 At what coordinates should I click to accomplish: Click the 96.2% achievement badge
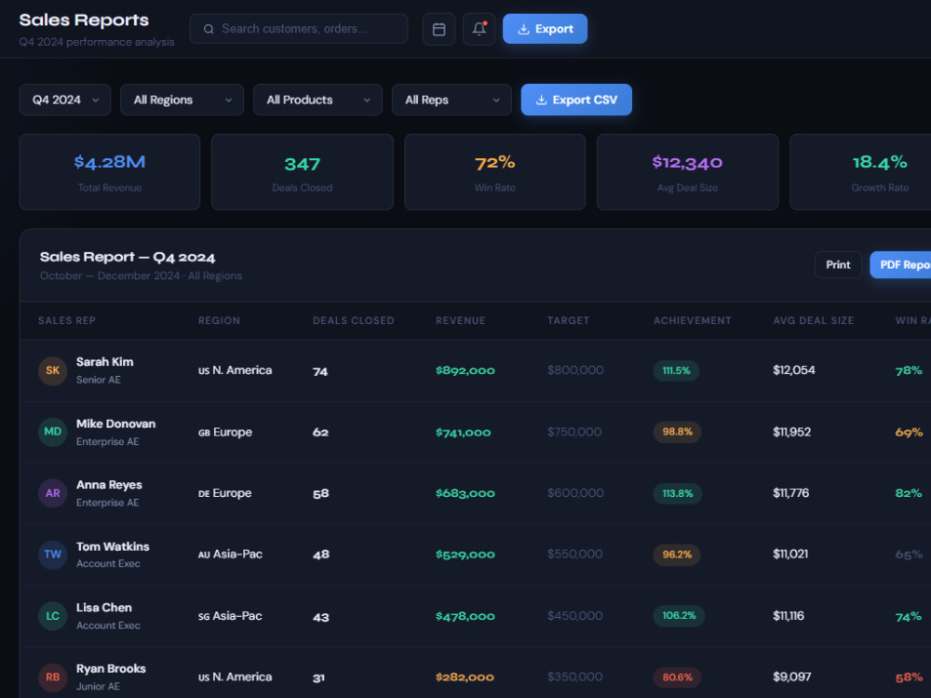pos(677,555)
